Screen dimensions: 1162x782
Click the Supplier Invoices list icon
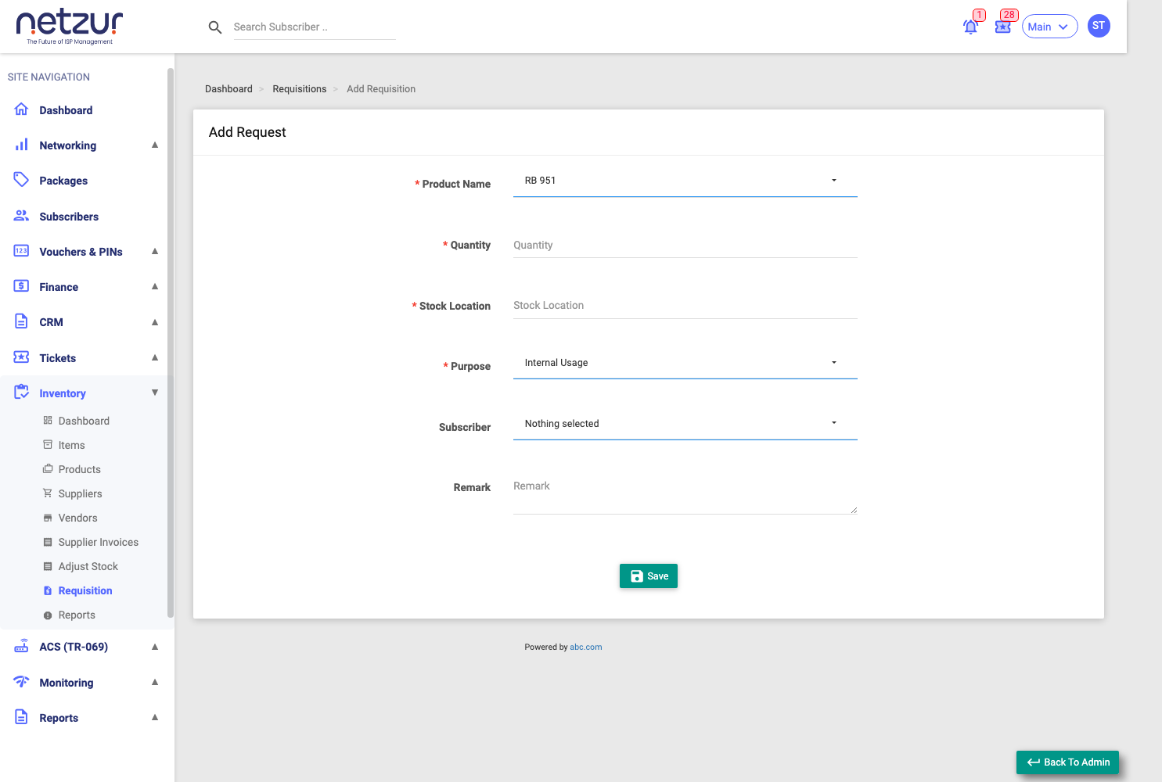click(x=48, y=542)
